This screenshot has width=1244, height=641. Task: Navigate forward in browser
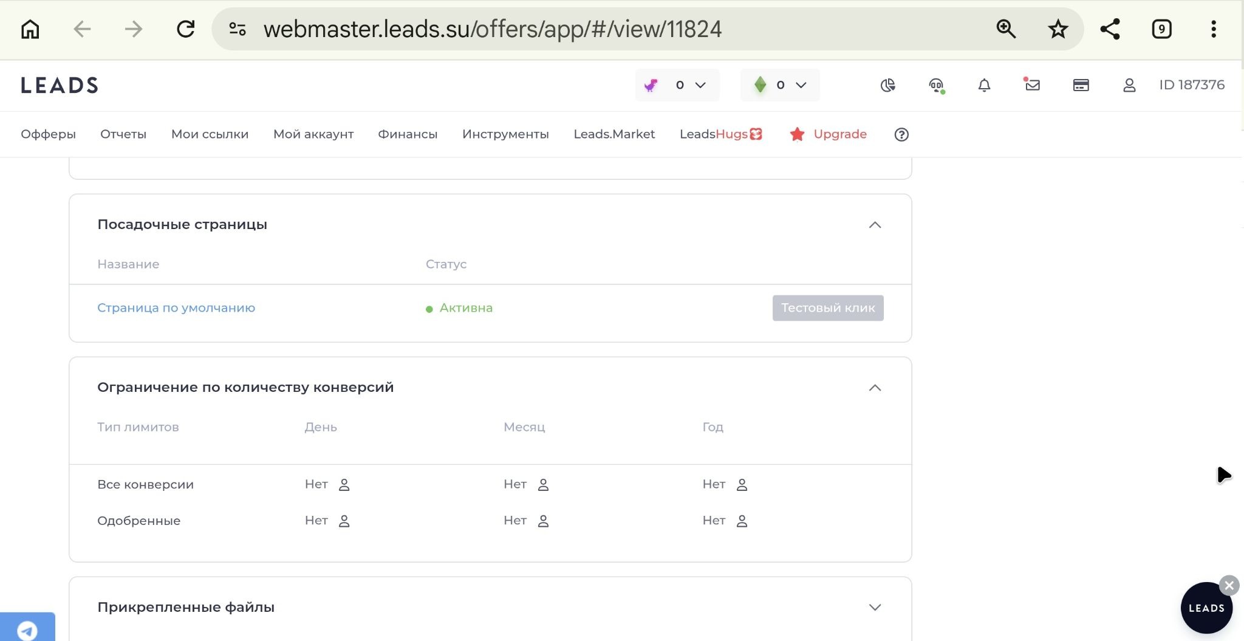click(x=133, y=29)
